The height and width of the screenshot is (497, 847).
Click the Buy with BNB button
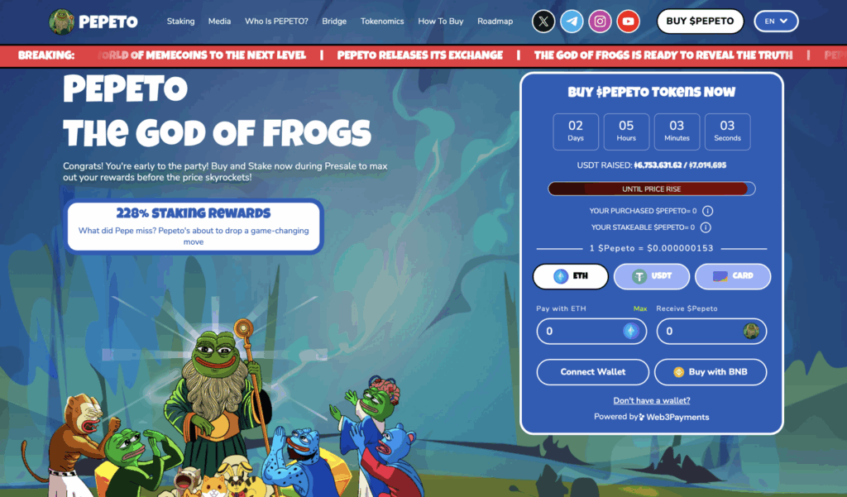click(711, 371)
